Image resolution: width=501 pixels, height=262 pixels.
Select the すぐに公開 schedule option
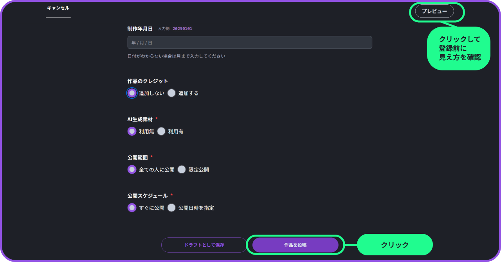pyautogui.click(x=132, y=208)
